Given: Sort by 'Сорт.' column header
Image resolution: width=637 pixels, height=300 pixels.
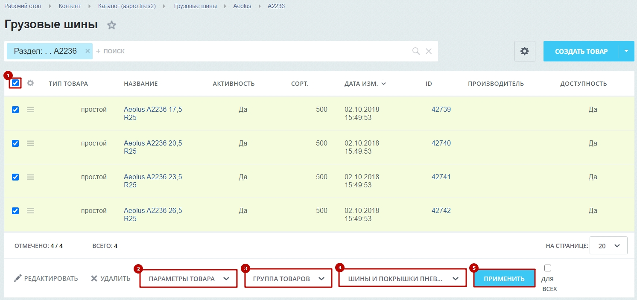Looking at the screenshot, I should click(x=300, y=84).
